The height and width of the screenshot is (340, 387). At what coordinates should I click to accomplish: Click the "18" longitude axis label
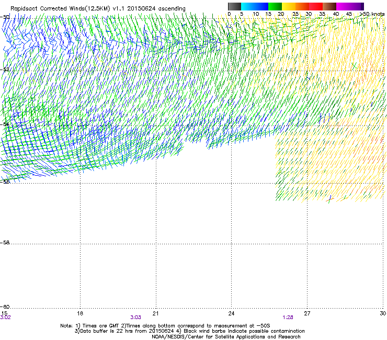80,313
